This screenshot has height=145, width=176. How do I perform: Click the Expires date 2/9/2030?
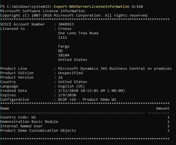pyautogui.click(x=67, y=95)
